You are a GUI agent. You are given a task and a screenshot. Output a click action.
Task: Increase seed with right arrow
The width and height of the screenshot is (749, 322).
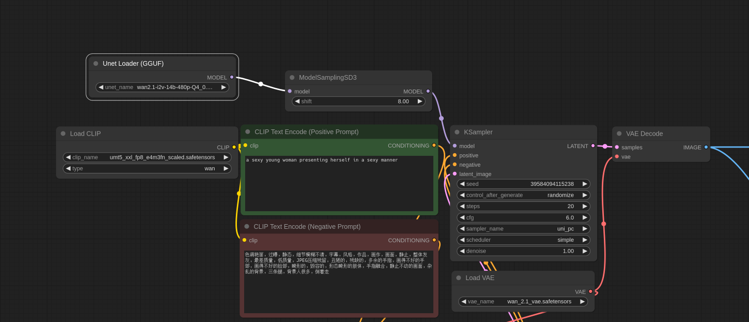[585, 184]
